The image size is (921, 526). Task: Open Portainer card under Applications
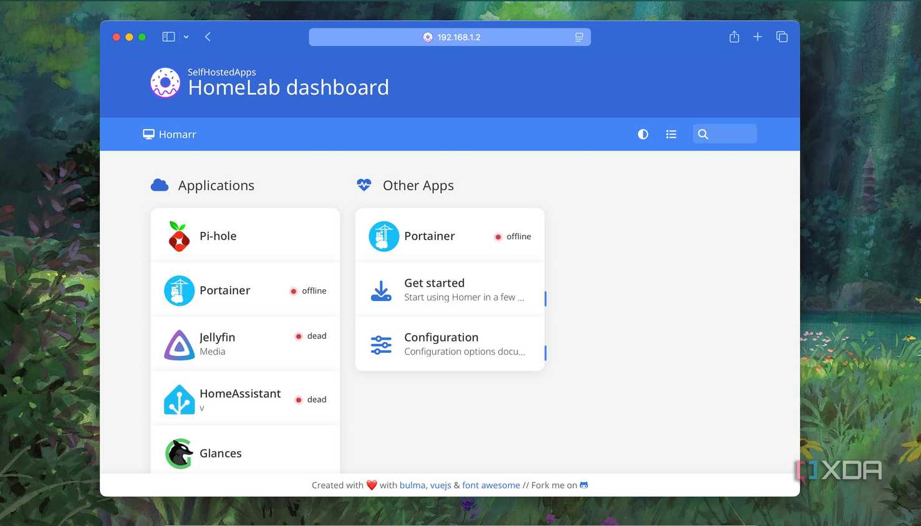(x=245, y=290)
